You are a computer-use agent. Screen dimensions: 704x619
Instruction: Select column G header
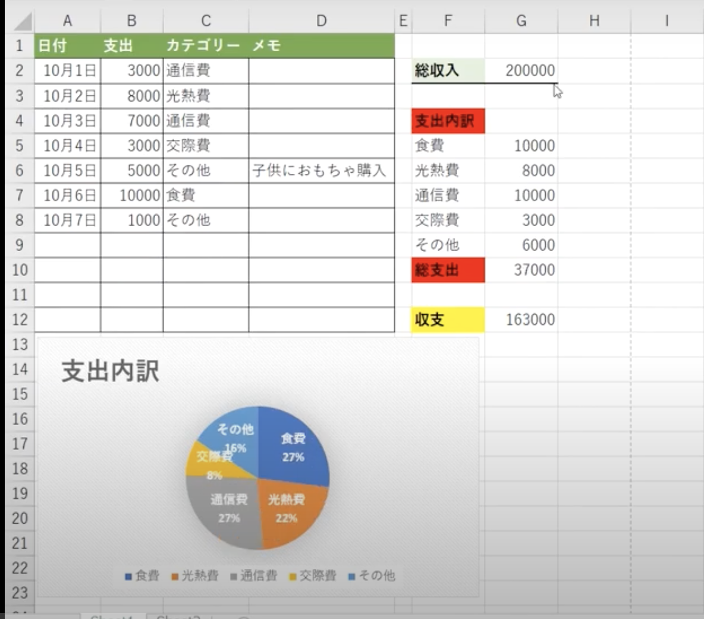tap(521, 21)
